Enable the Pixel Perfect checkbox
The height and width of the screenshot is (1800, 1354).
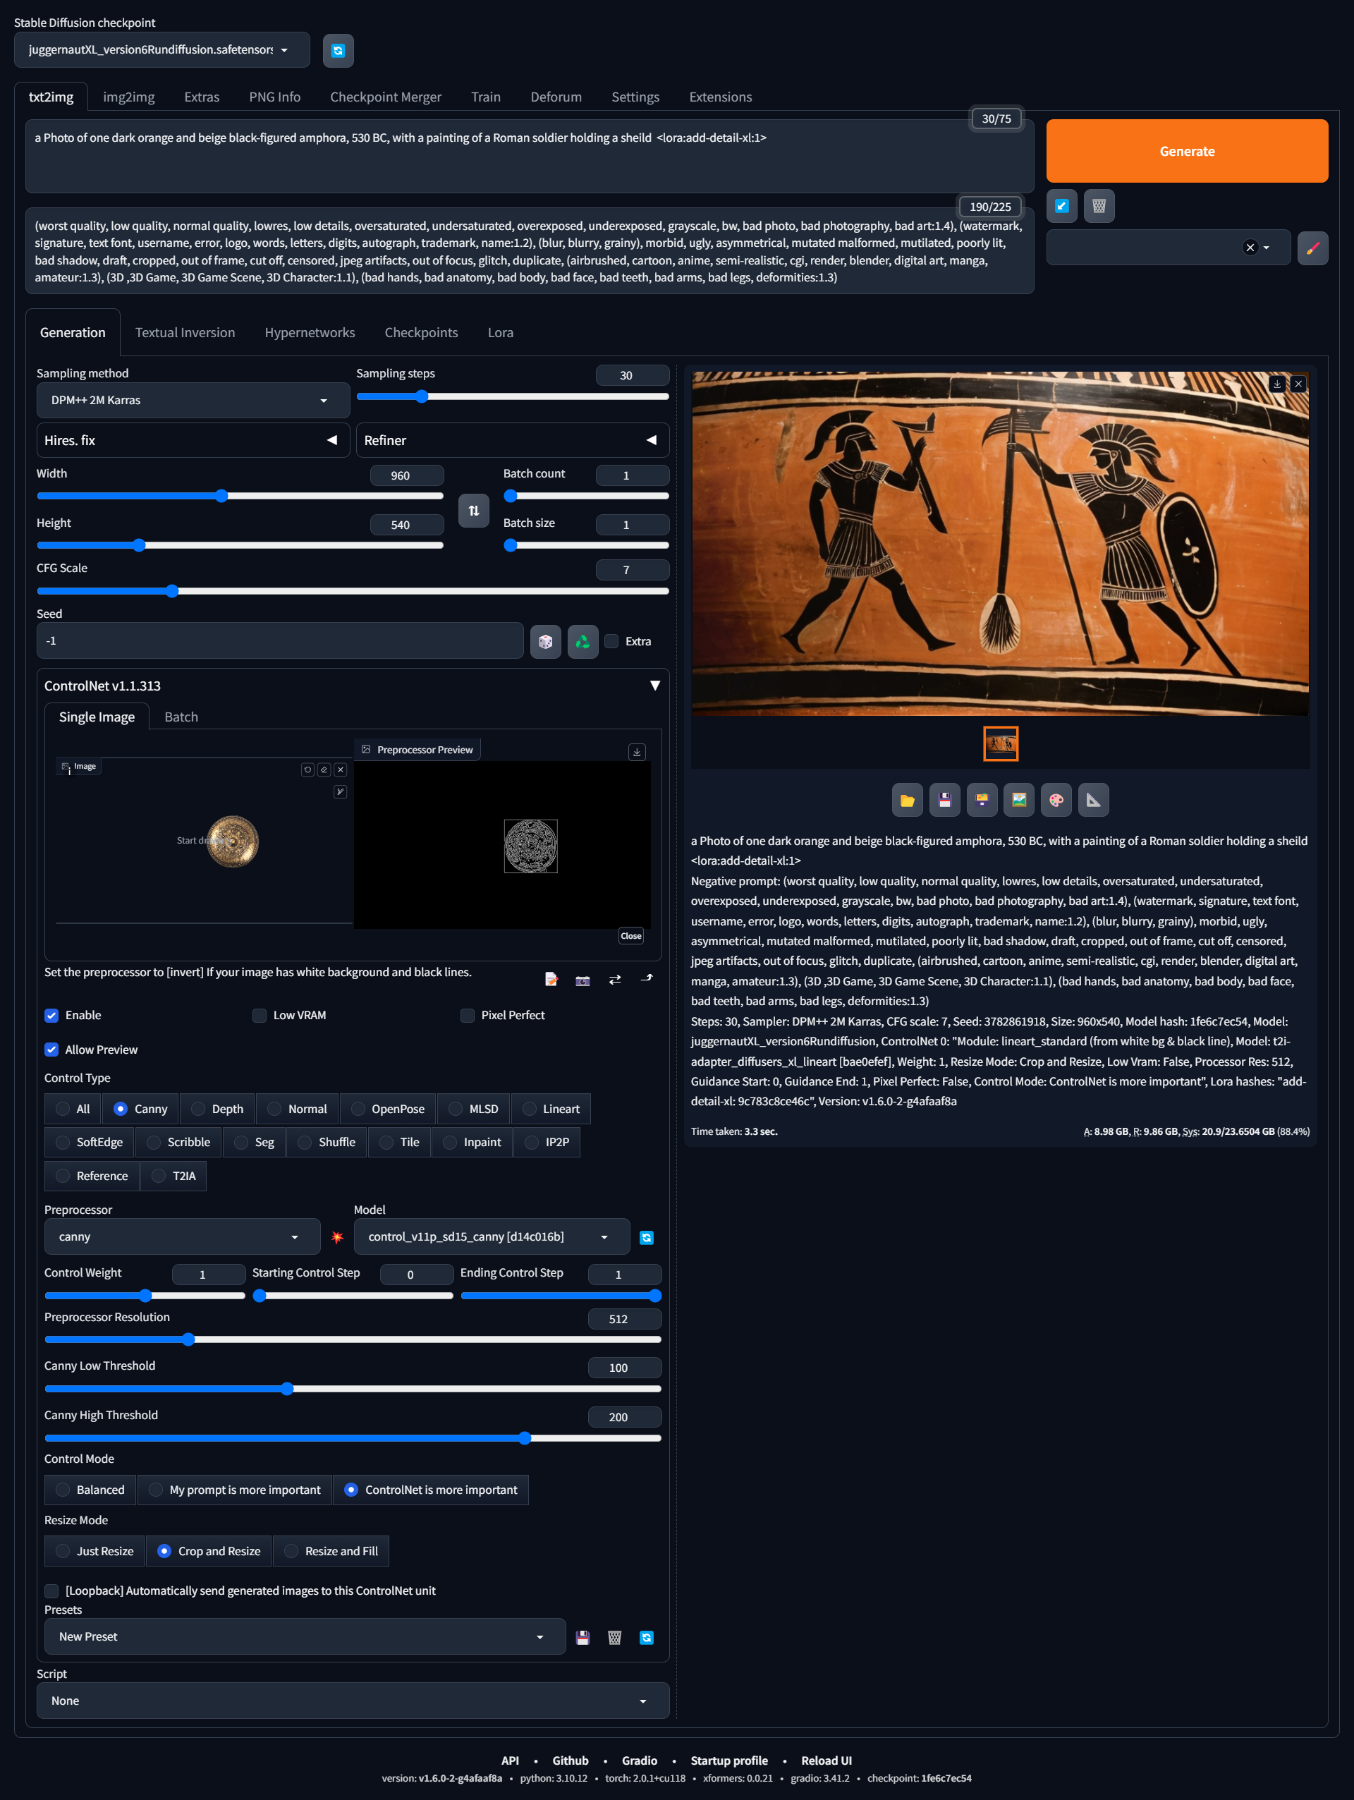pyautogui.click(x=468, y=1015)
